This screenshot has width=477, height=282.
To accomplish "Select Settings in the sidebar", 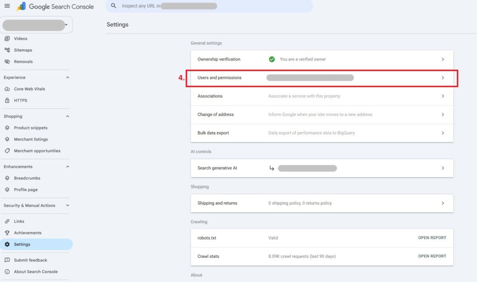I will (x=36, y=245).
